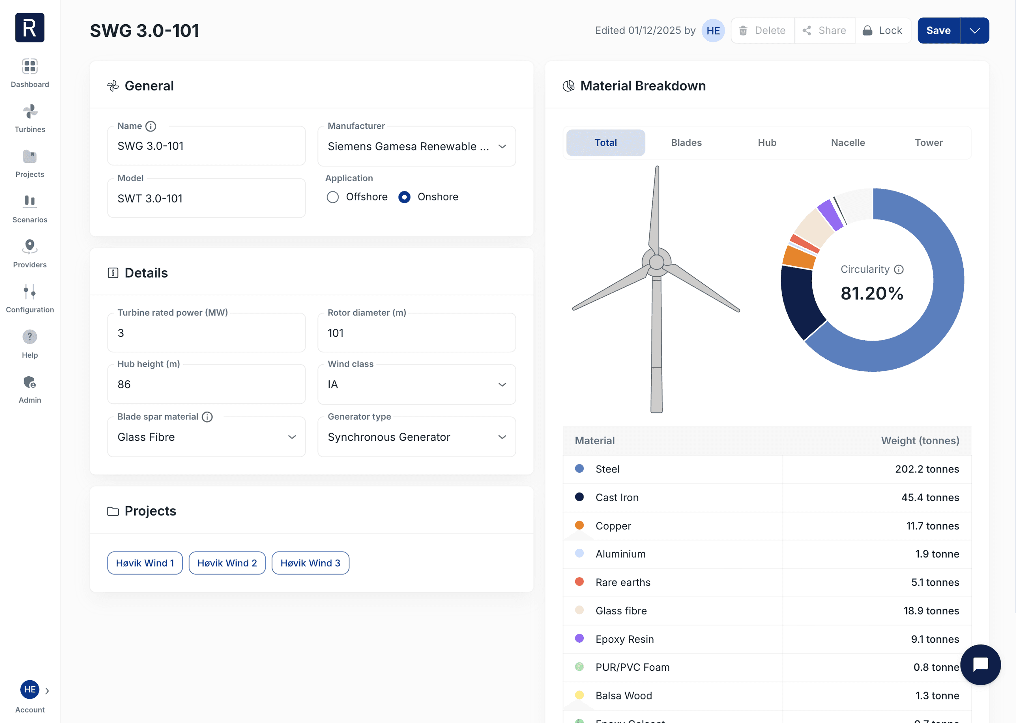Select the Onshore radio button
Viewport: 1016px width, 723px height.
404,197
